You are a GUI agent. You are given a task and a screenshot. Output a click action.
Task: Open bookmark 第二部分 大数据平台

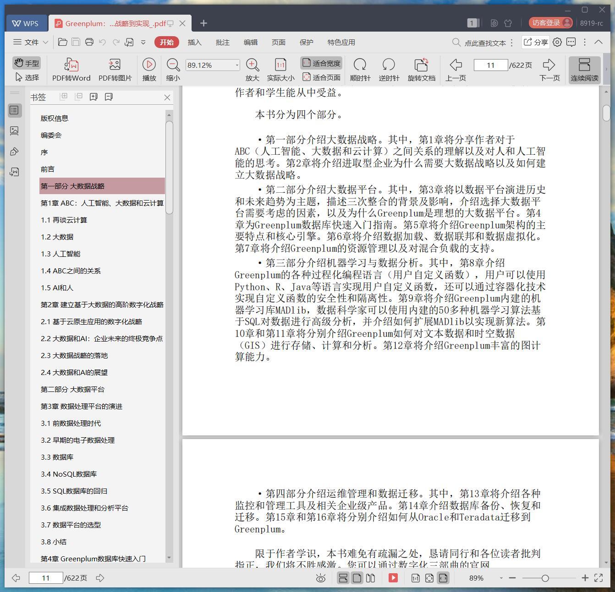tap(72, 389)
